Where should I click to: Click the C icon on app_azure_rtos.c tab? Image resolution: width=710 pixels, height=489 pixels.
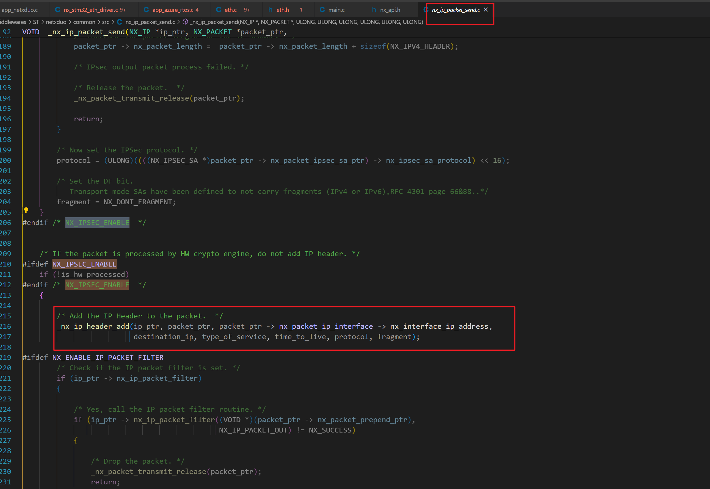click(146, 10)
